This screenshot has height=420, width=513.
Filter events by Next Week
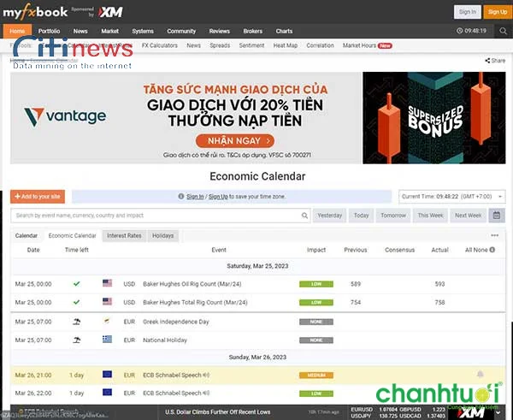pos(469,216)
